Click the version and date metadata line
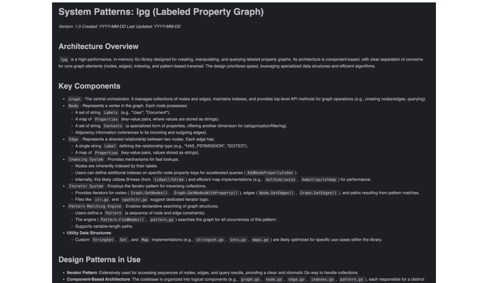Screen dimensions: 503x283 pyautogui.click(x=119, y=27)
